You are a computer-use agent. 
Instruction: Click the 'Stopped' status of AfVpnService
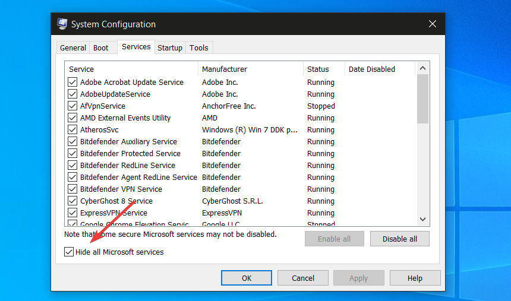pos(321,106)
